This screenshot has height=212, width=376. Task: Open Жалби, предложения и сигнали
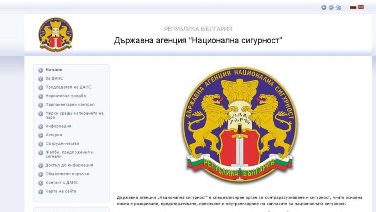pyautogui.click(x=70, y=154)
